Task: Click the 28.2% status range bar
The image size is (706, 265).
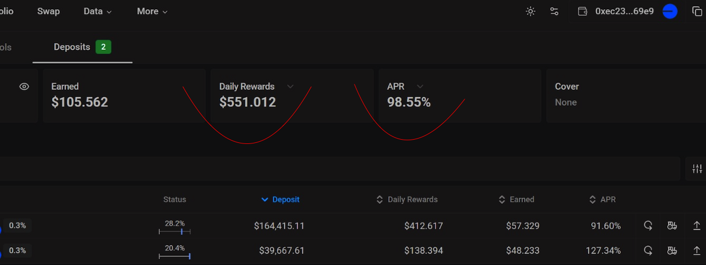Action: point(175,232)
